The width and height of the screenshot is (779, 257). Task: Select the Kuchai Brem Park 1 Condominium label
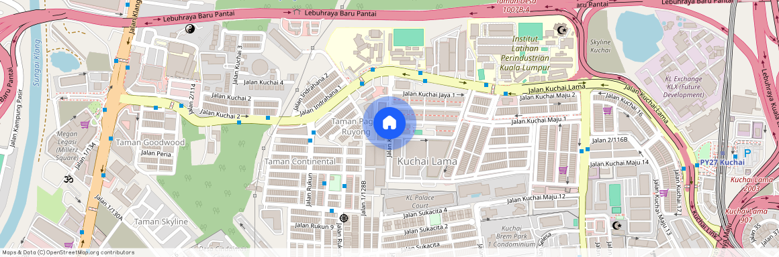click(x=512, y=236)
